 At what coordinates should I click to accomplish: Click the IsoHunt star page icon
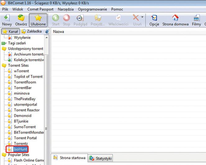click(x=10, y=149)
